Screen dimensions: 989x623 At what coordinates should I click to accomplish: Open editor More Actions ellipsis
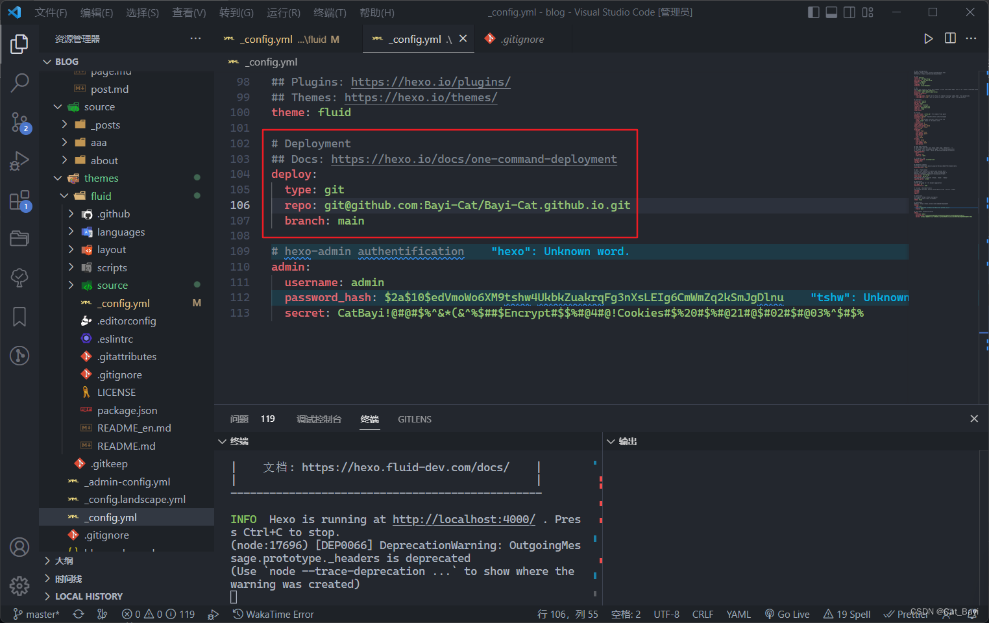pyautogui.click(x=971, y=39)
